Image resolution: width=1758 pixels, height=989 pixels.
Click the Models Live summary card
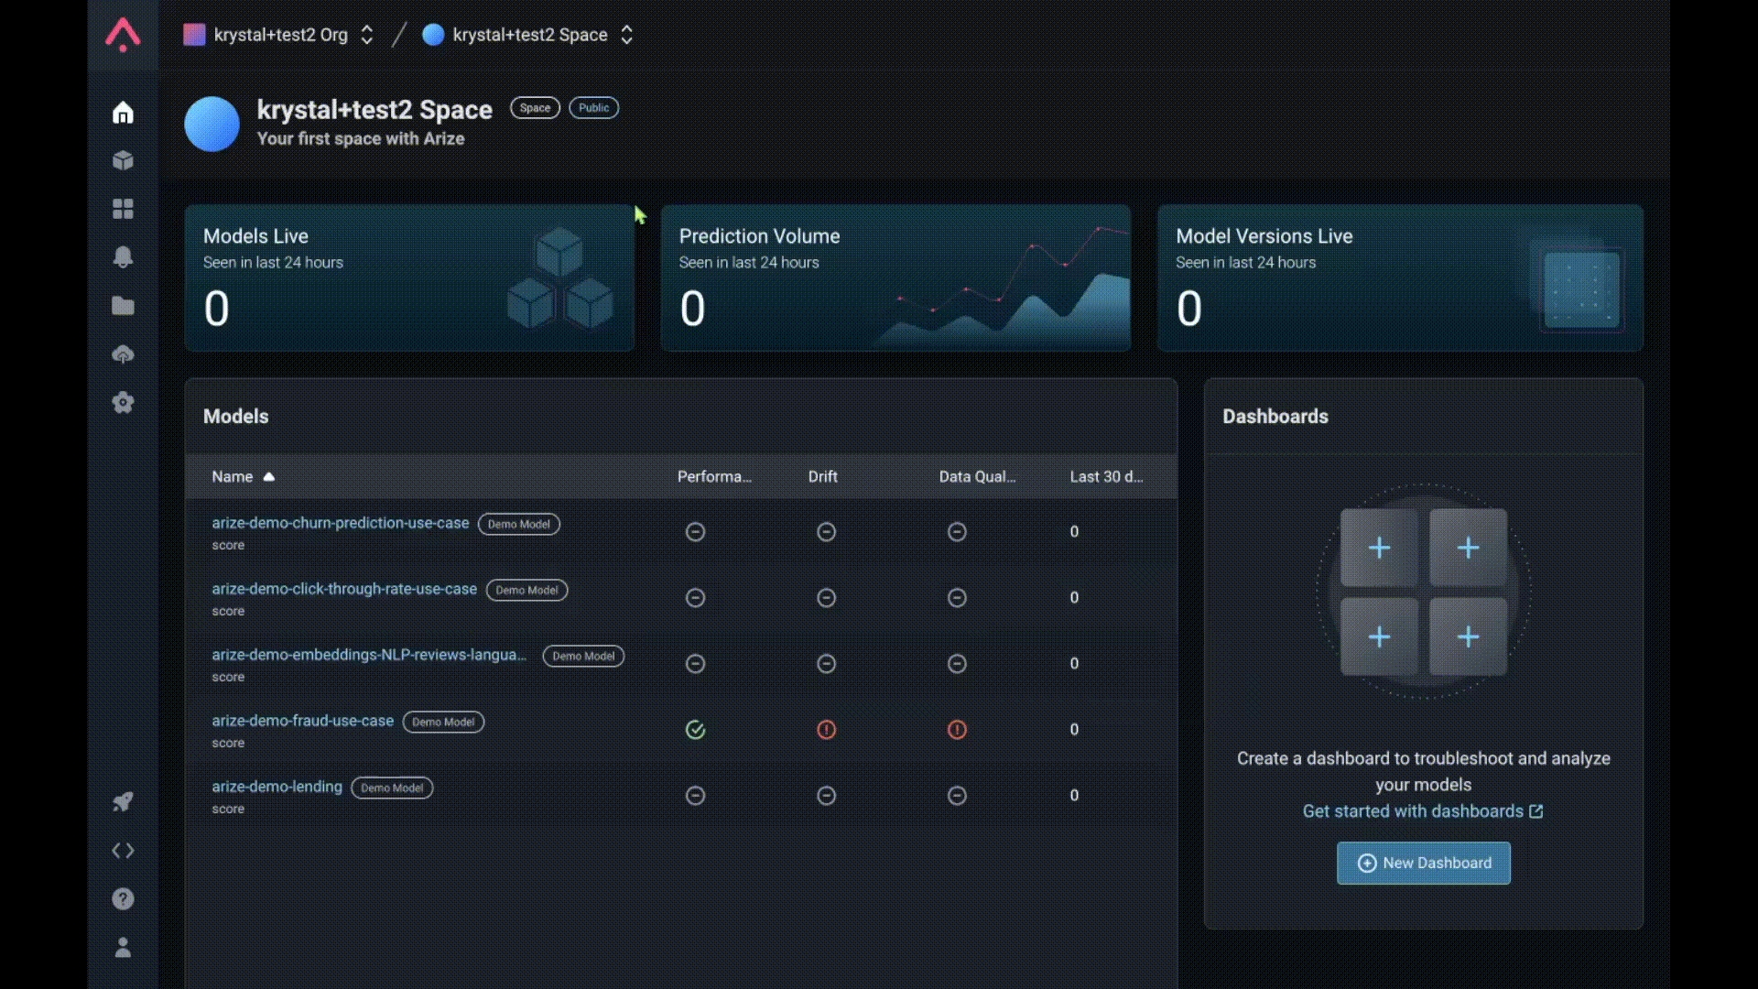409,277
